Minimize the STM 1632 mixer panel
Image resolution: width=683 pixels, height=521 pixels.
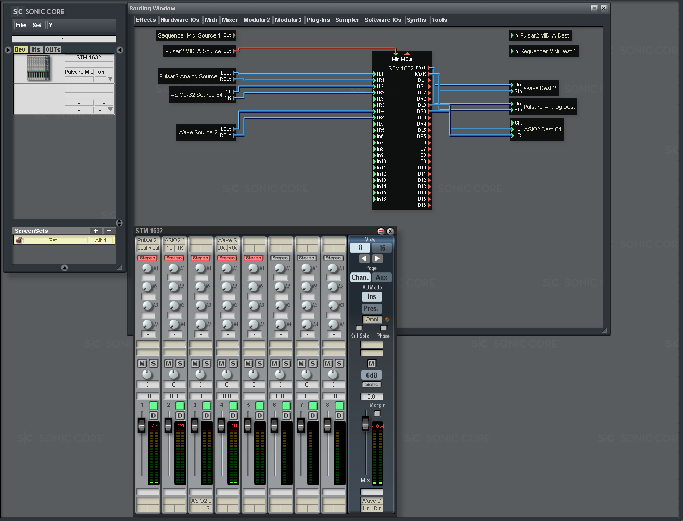pyautogui.click(x=381, y=231)
